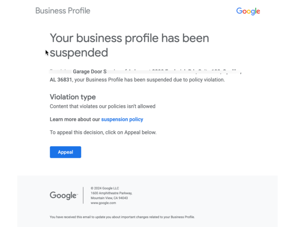This screenshot has height=227, width=286.
Task: Click the Mountain View, CA 94043 line
Action: click(x=109, y=198)
